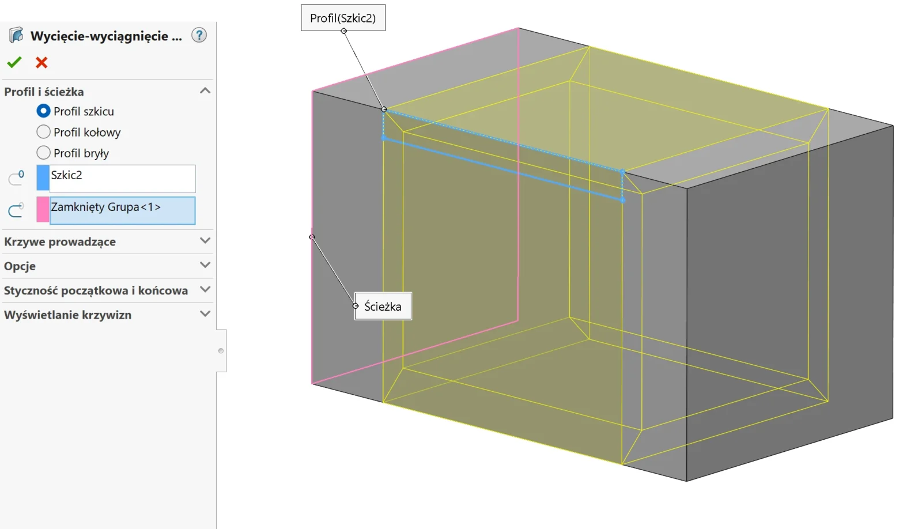The width and height of the screenshot is (922, 529).
Task: Click the Zamknięty Grupa<1> path selection box
Action: pyautogui.click(x=122, y=210)
